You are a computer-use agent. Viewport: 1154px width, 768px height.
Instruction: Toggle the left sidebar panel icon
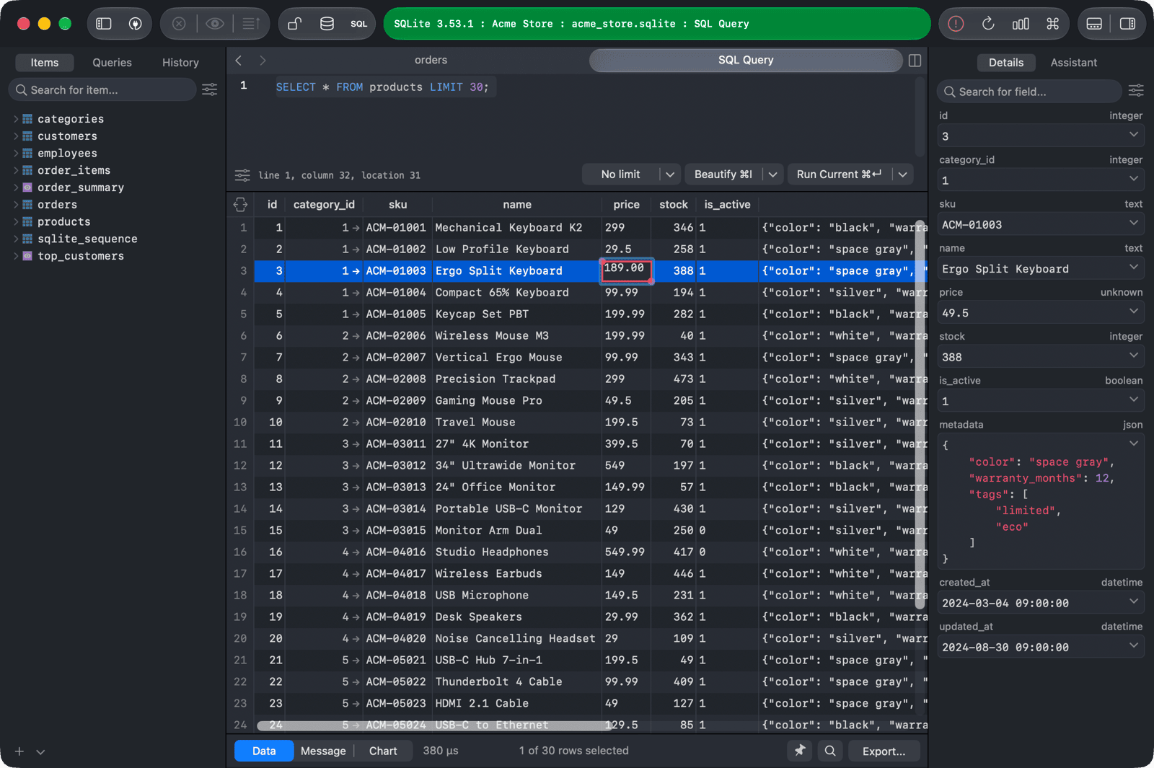point(104,24)
